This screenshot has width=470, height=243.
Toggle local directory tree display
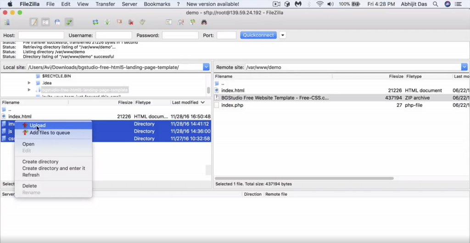pyautogui.click(x=45, y=22)
